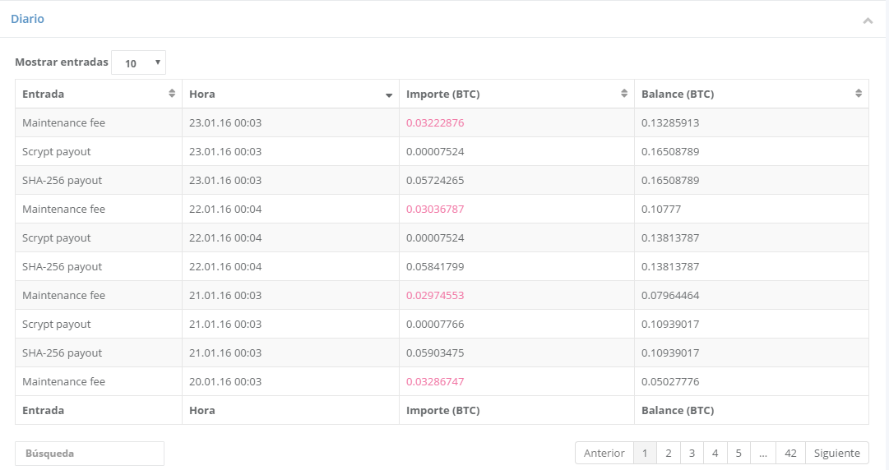The image size is (889, 470).
Task: Click the Búsqueda search field
Action: click(90, 454)
